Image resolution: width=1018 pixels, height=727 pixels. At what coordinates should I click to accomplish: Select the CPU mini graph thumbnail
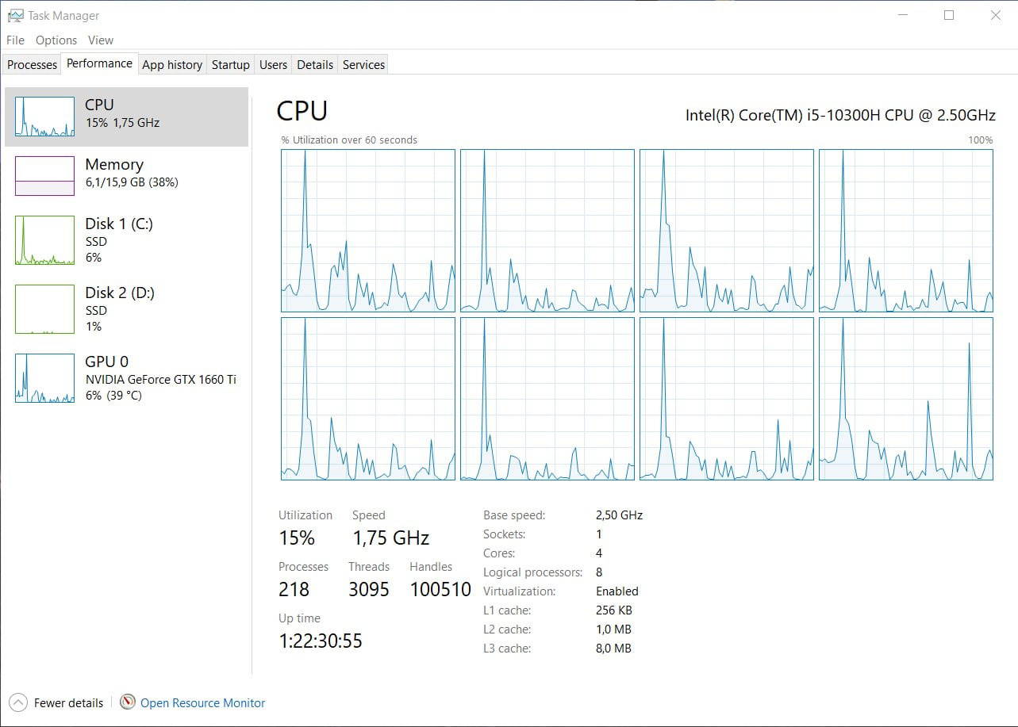(x=44, y=117)
